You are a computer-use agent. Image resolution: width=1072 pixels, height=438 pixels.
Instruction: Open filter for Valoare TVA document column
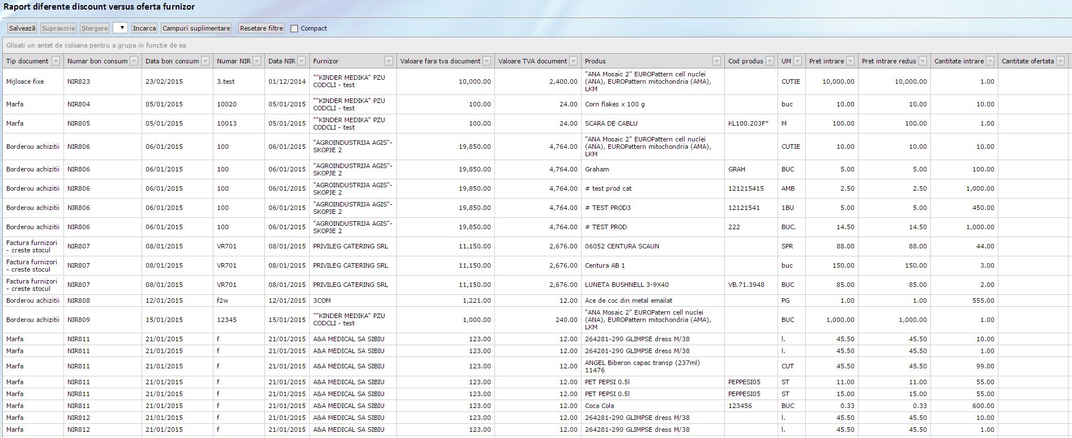pos(573,61)
